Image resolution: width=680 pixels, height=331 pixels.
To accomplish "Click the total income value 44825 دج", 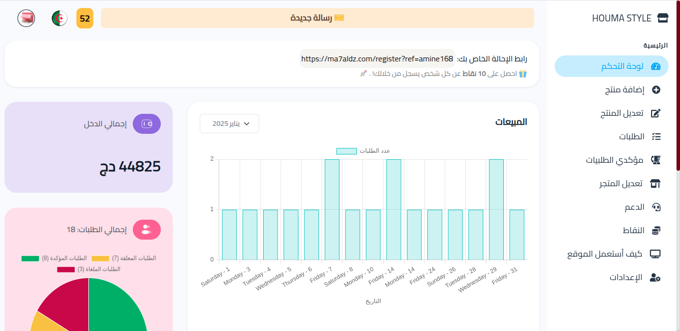I will point(130,167).
